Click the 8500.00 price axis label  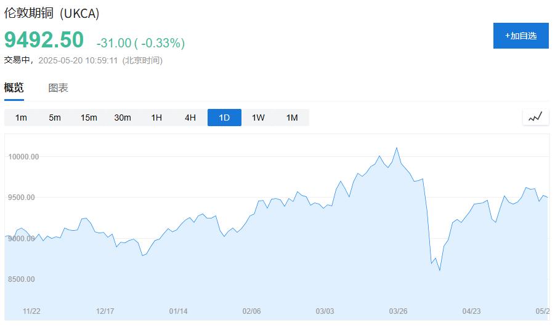click(22, 279)
